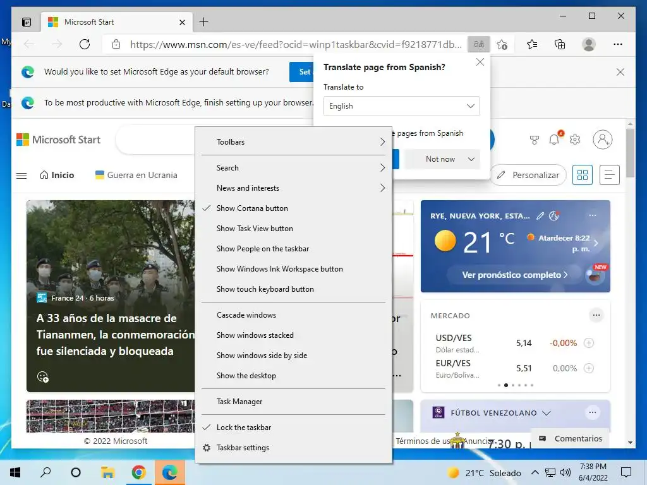The image size is (647, 485).
Task: React to the Tiananmen article emoji icon
Action: tap(43, 376)
